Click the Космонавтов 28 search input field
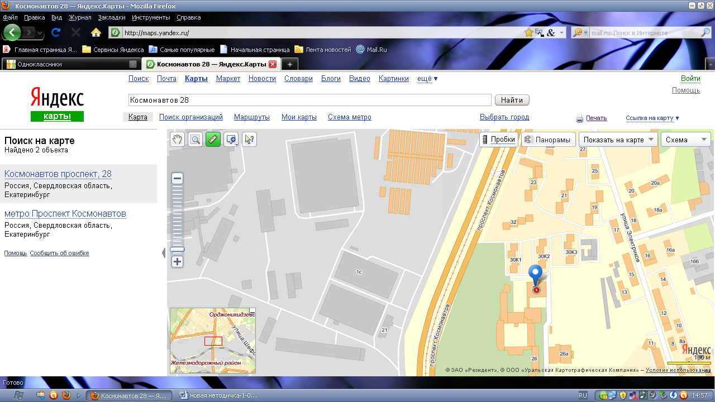 point(310,100)
